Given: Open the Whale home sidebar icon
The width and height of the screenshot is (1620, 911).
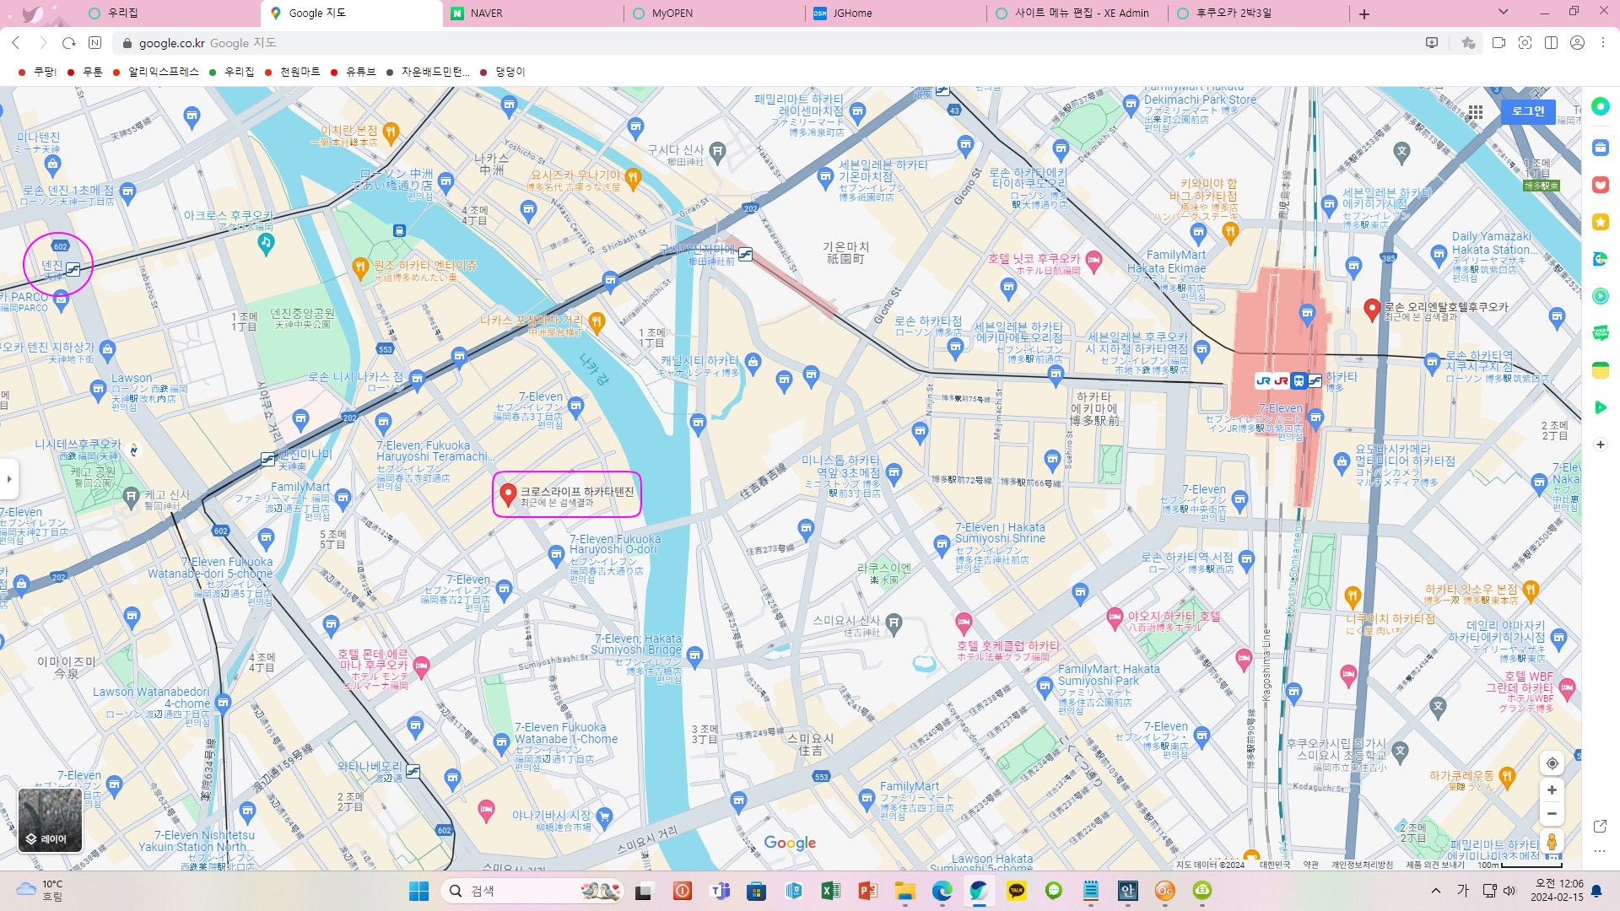Looking at the screenshot, I should [1600, 105].
